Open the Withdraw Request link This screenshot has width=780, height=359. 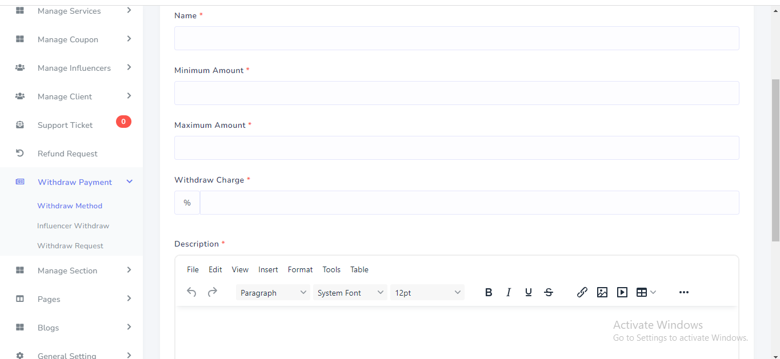pos(70,246)
